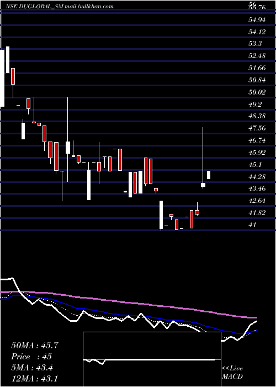The height and width of the screenshot is (387, 276).
Task: Click the 42.64 price axis label
Action: point(257,200)
